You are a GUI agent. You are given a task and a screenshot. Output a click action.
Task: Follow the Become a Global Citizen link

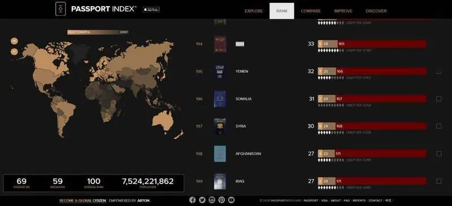(82, 200)
